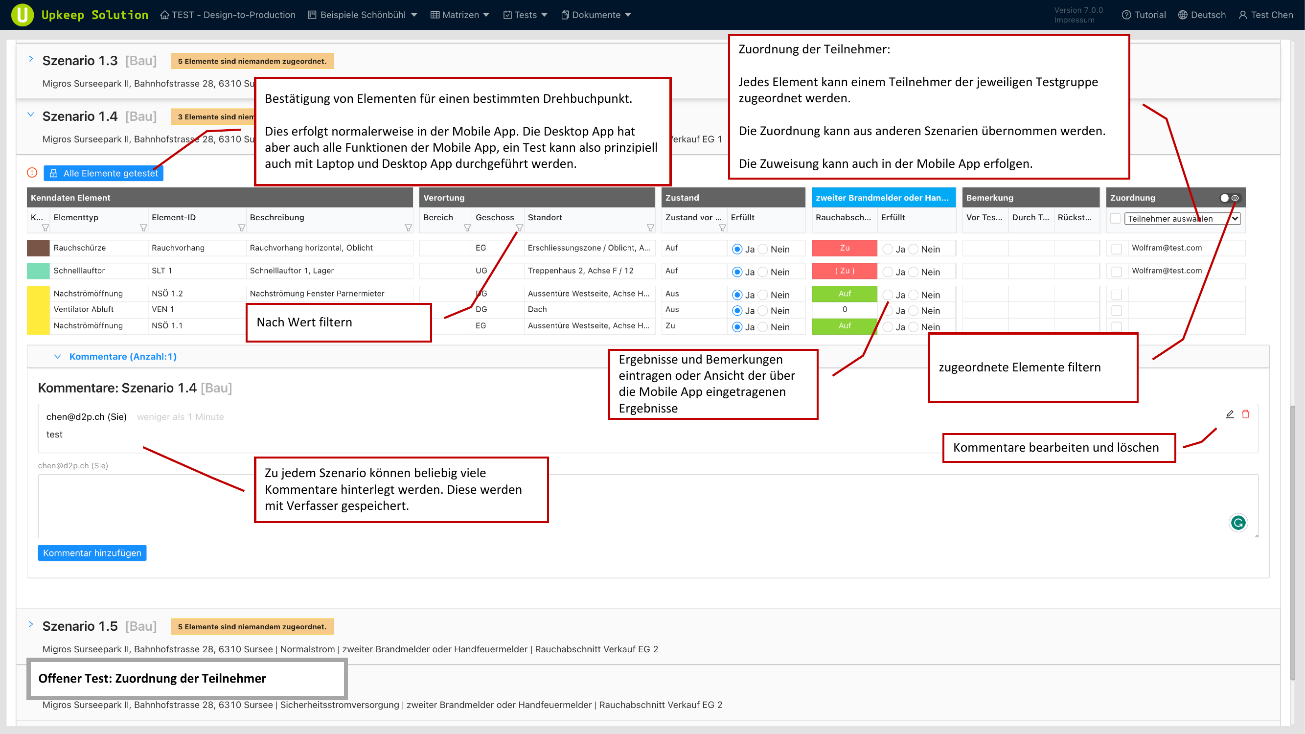
Task: Click the red trash delete comment icon
Action: 1246,414
